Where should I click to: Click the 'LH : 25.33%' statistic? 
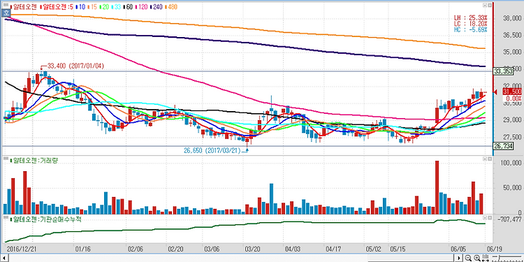470,17
